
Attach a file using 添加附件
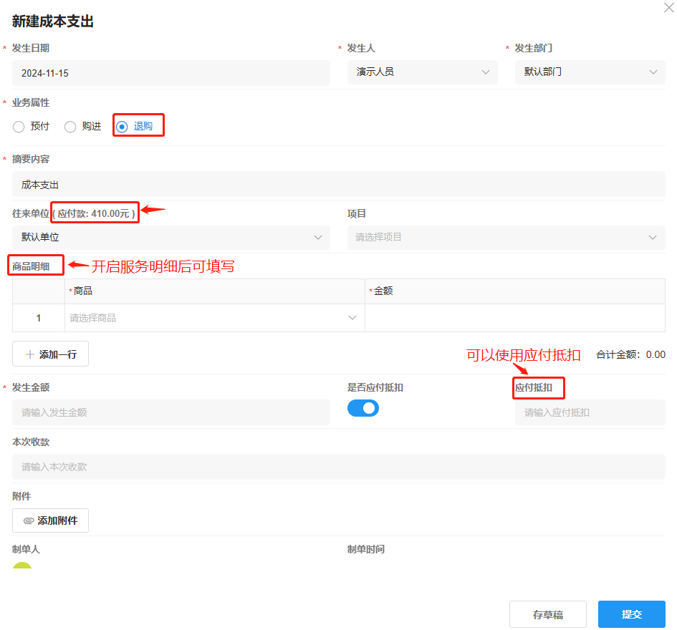(50, 520)
